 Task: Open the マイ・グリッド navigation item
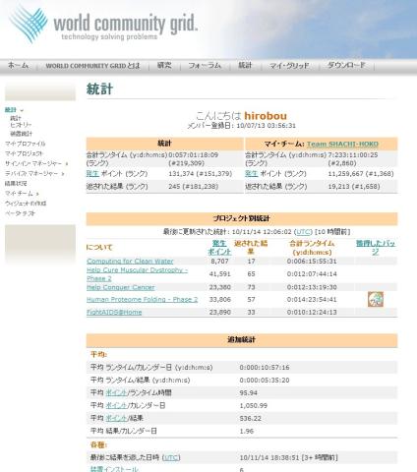pos(289,66)
